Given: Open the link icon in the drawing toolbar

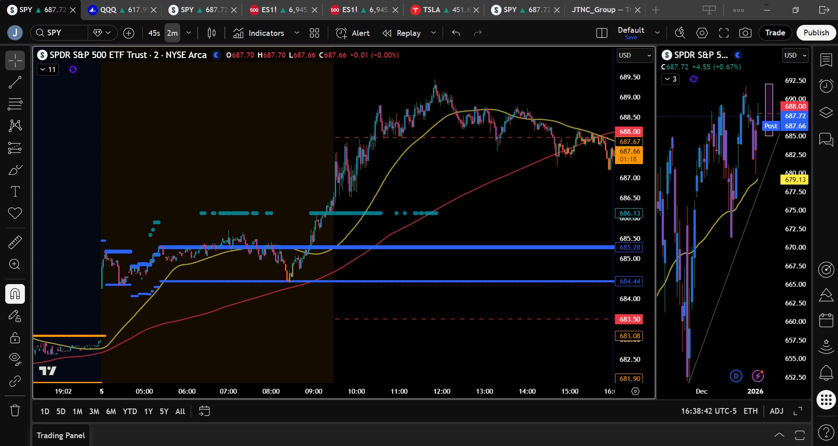Looking at the screenshot, I should tap(15, 381).
